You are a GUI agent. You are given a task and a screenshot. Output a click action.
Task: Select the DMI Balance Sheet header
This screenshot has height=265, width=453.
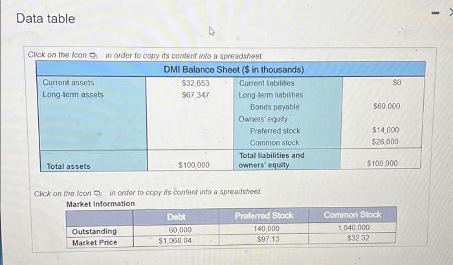(x=234, y=70)
